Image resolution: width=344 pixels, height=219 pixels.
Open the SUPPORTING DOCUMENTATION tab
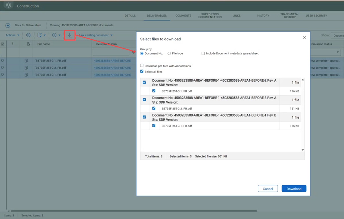pos(210,16)
